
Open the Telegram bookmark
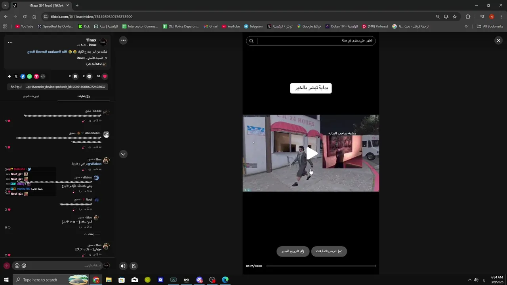(253, 27)
